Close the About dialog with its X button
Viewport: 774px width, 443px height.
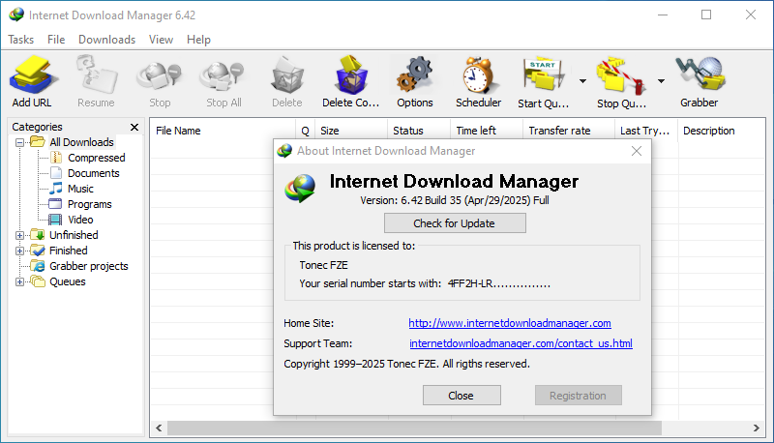[637, 151]
